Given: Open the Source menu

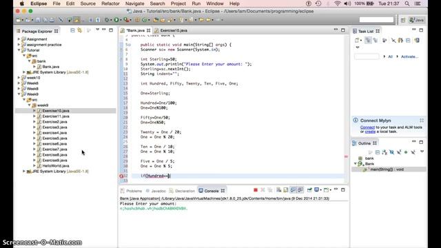Looking at the screenshot, I should click(x=88, y=3).
